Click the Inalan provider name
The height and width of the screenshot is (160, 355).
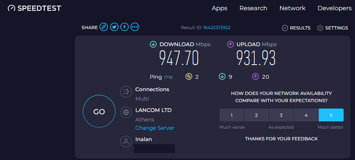(143, 140)
